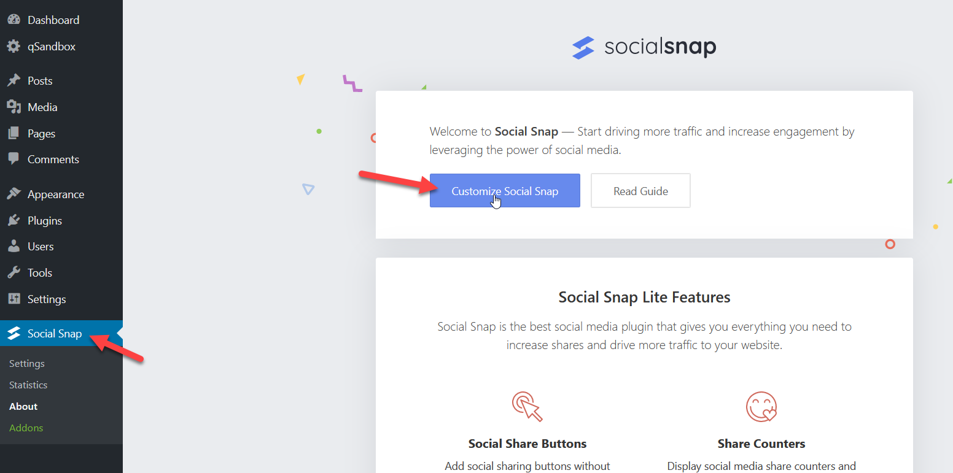Open Pages using the pages icon
The width and height of the screenshot is (953, 473).
pyautogui.click(x=14, y=133)
